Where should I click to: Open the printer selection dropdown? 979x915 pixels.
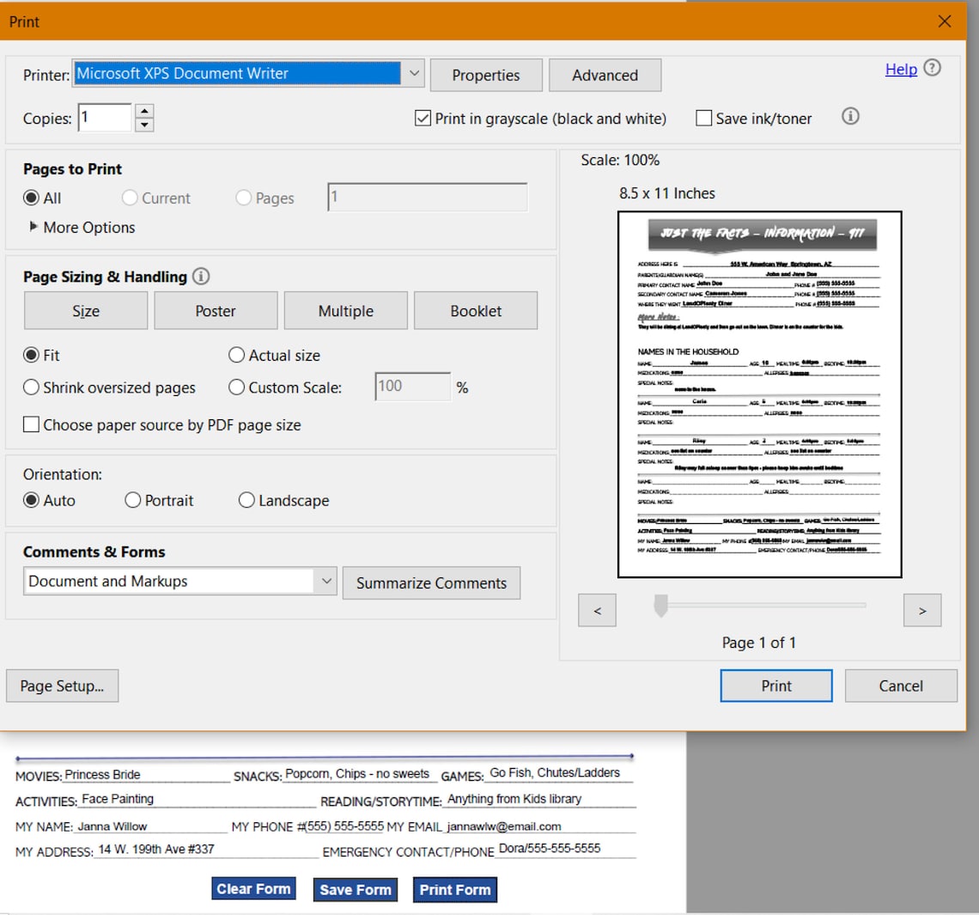click(415, 73)
